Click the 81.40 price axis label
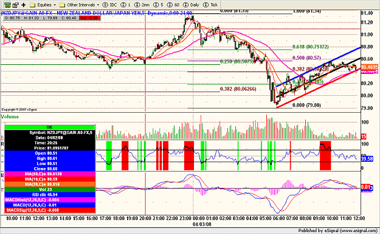 [367, 13]
